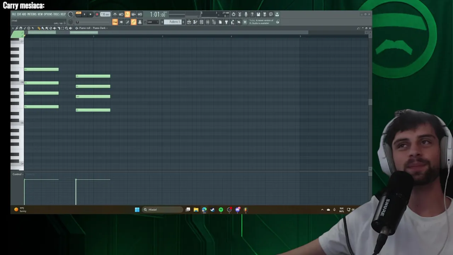The height and width of the screenshot is (255, 453).
Task: Click the 130 tempo field
Action: click(x=105, y=14)
